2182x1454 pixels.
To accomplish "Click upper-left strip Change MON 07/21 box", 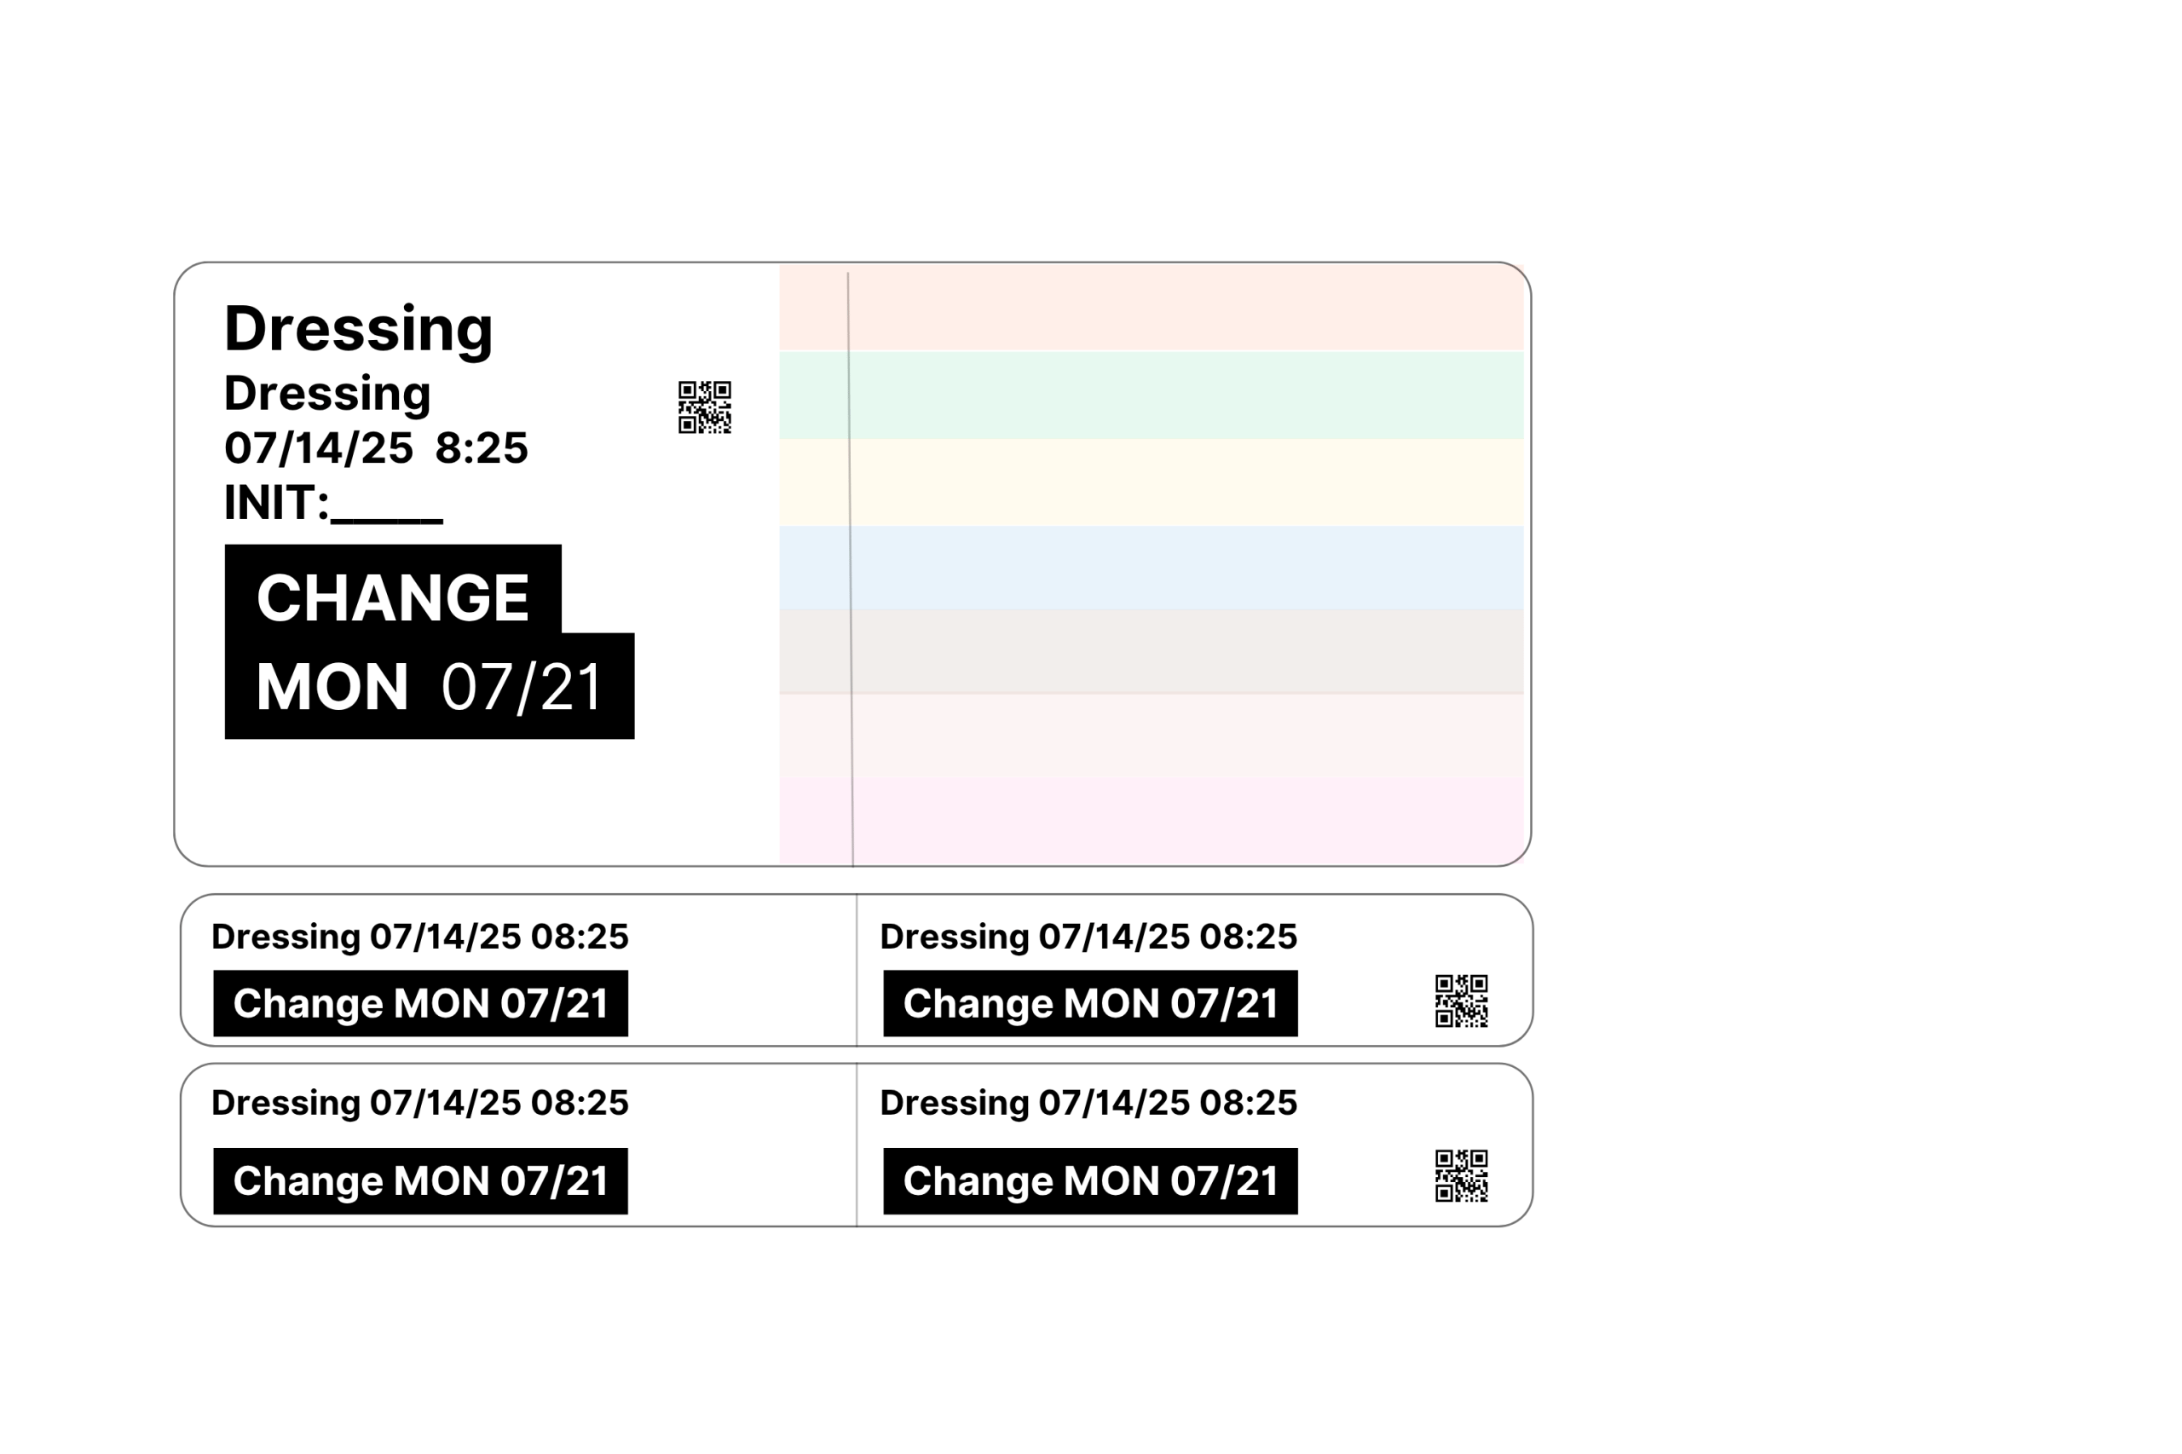I will (420, 1003).
